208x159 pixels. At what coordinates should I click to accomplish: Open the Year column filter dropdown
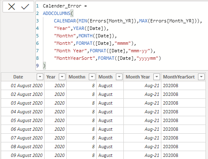coord(62,77)
